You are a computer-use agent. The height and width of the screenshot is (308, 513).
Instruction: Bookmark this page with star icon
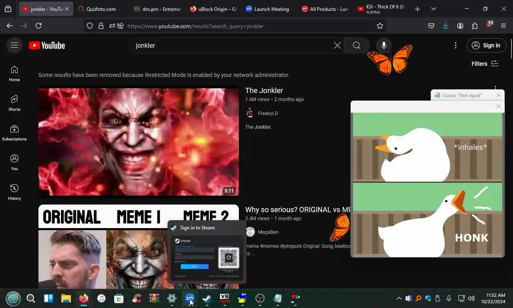click(380, 26)
